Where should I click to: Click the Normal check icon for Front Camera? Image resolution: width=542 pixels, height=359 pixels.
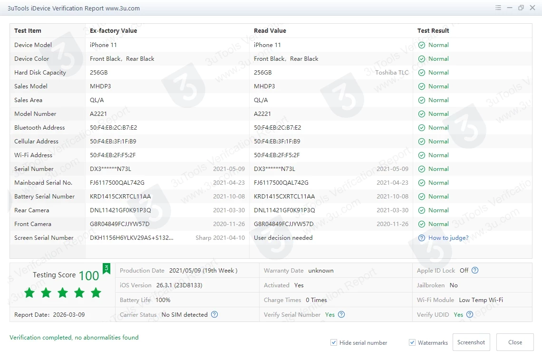[x=422, y=224]
